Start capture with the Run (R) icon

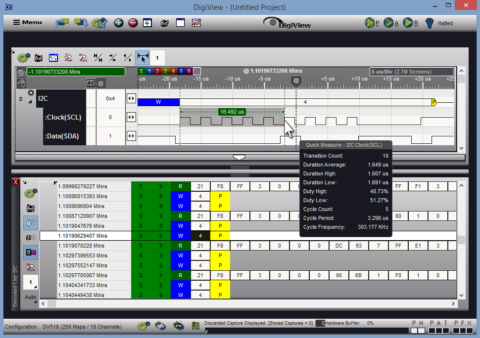coord(408,23)
